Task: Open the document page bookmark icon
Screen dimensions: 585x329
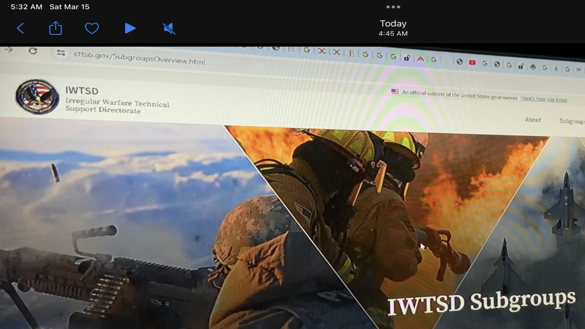Action: (291, 49)
